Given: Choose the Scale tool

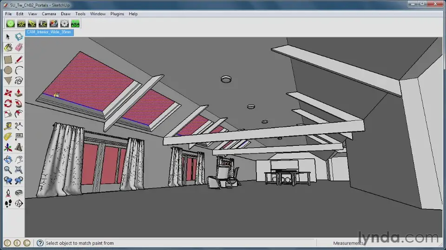Looking at the screenshot, I should [8, 114].
